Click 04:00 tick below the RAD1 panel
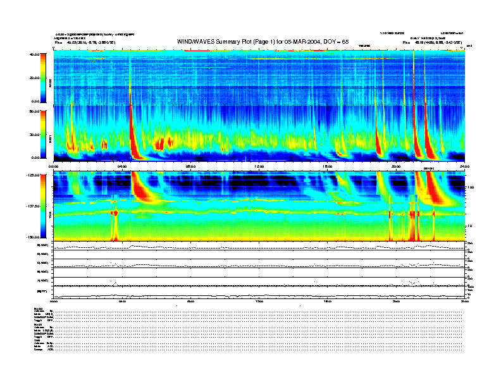This screenshot has width=501, height=387. pos(122,166)
